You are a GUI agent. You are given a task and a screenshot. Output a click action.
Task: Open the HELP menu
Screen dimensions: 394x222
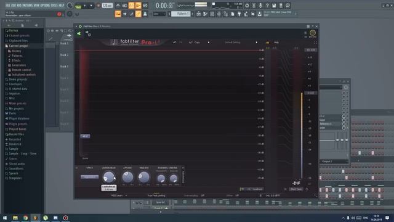(62, 6)
